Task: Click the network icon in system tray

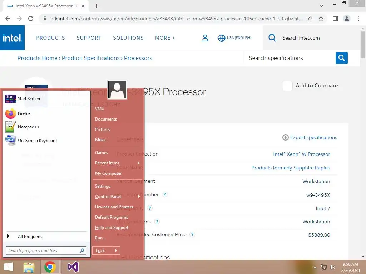Action: pyautogui.click(x=324, y=267)
